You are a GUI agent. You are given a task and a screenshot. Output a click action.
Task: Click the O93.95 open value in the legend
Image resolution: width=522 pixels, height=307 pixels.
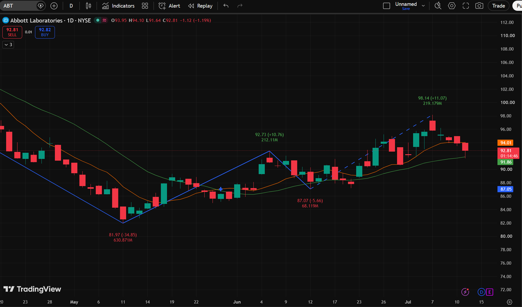pyautogui.click(x=119, y=20)
